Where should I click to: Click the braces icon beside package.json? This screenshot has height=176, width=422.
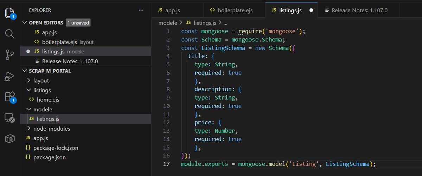coord(28,157)
